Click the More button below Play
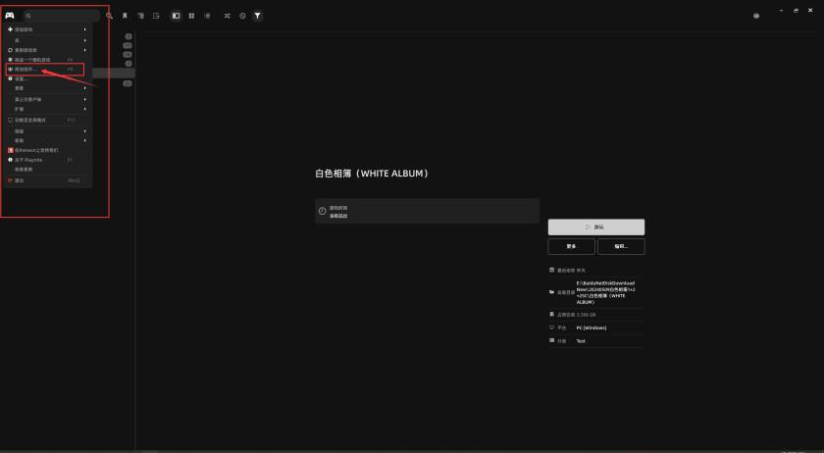824x453 pixels. 571,246
